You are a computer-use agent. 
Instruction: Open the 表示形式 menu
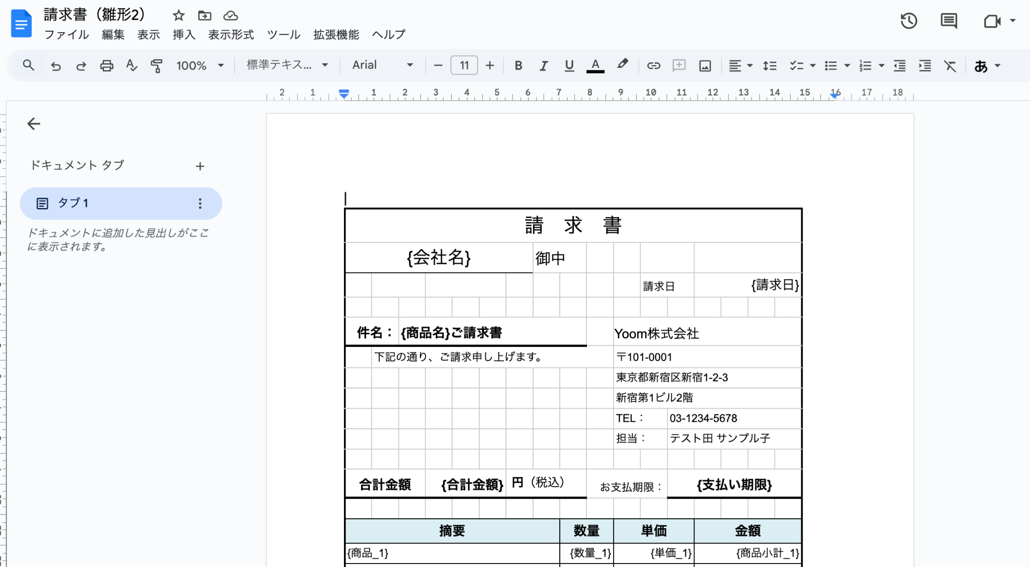click(x=231, y=35)
